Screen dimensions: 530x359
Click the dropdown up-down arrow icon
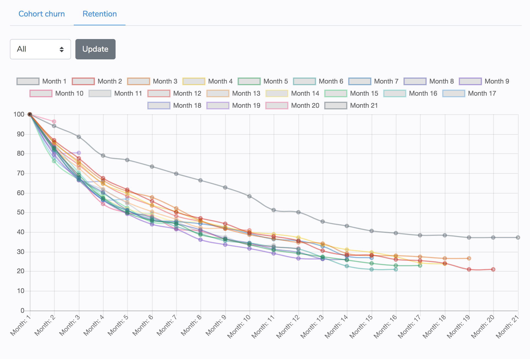[62, 49]
